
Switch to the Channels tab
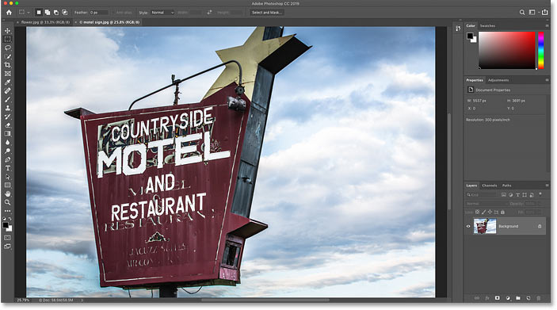(x=490, y=186)
